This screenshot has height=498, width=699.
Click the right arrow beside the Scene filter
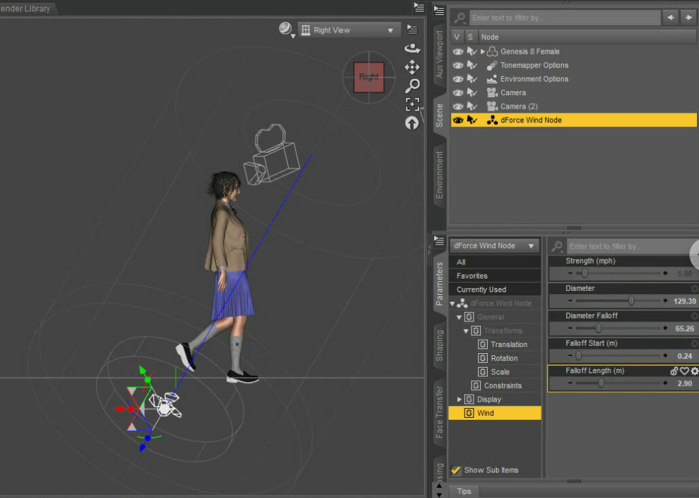688,18
